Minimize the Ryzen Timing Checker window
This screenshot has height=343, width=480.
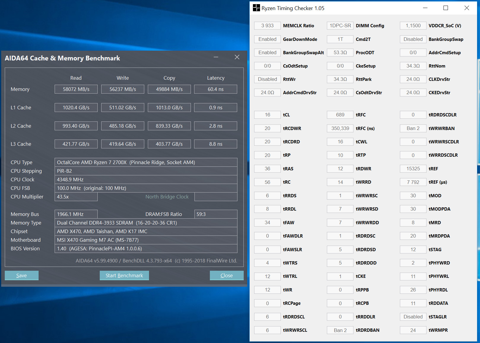coord(425,8)
